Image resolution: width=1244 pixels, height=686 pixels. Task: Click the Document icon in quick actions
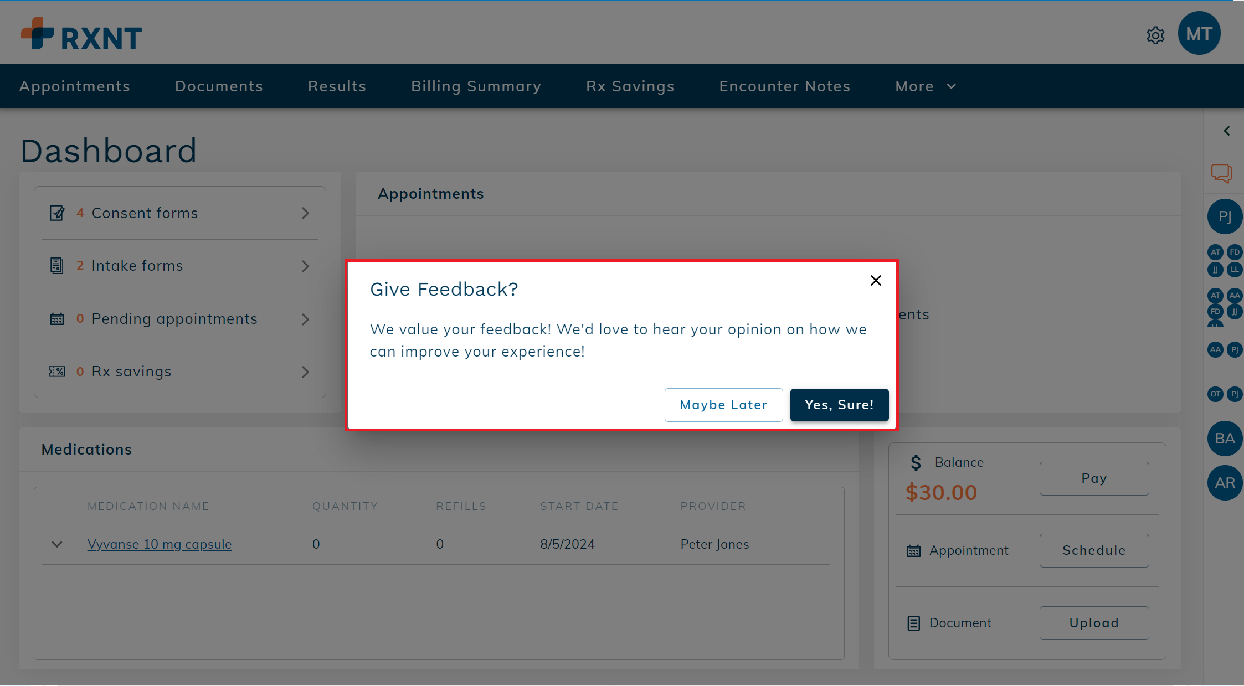tap(914, 623)
